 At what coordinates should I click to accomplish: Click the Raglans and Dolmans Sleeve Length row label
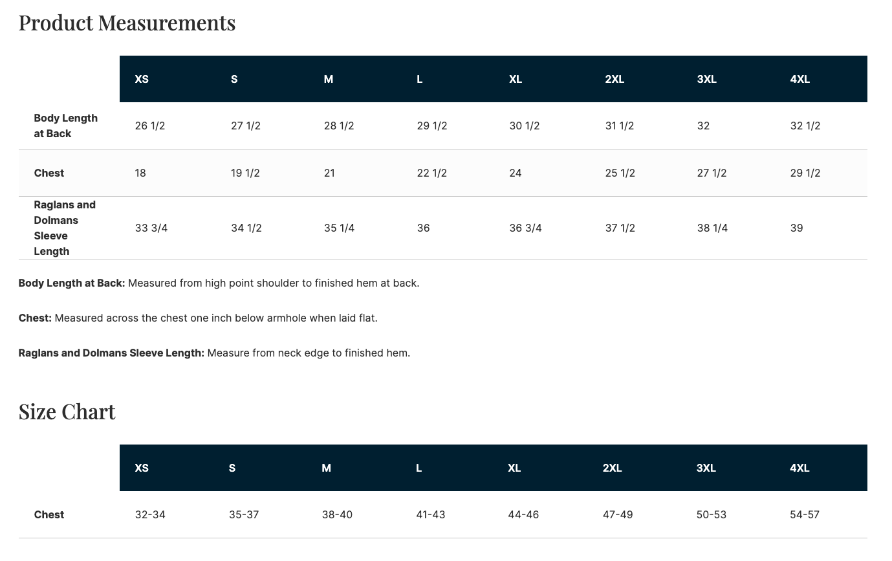coord(65,228)
